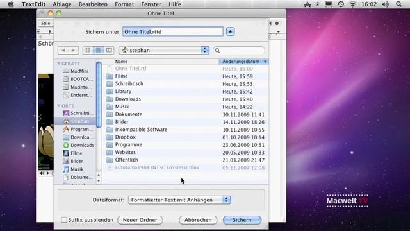Collapse the save dialog with arrow button

[231, 31]
